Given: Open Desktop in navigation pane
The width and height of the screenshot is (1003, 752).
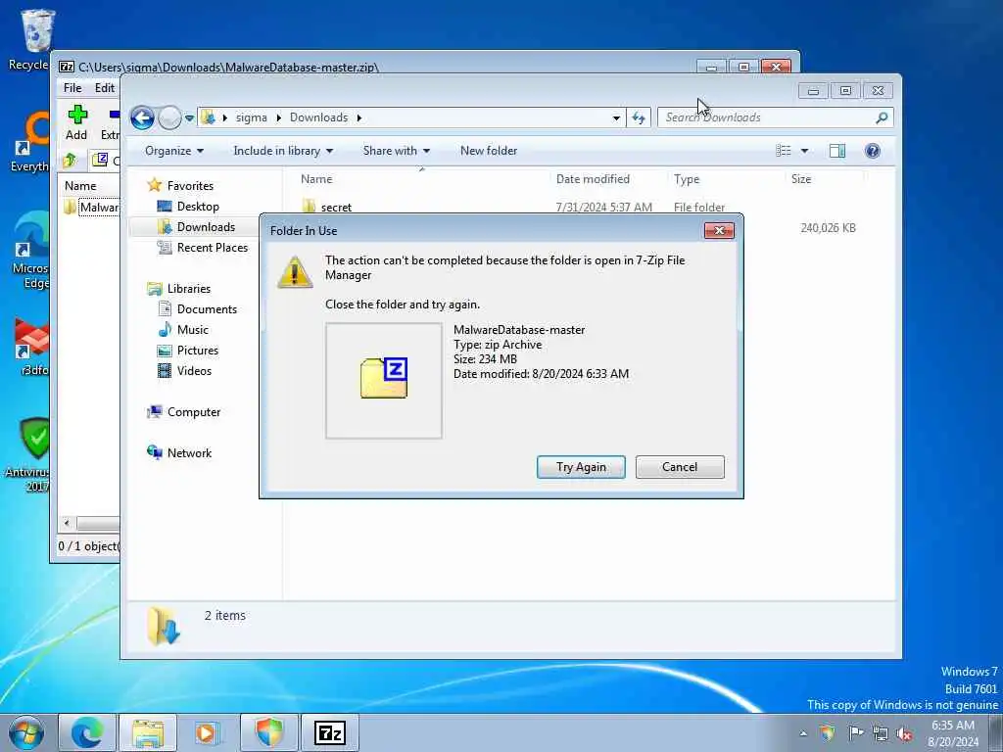Looking at the screenshot, I should pos(198,207).
